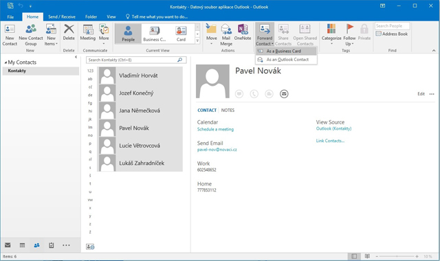This screenshot has width=440, height=261.
Task: Open more actions ellipsis for contact
Action: pos(432,94)
